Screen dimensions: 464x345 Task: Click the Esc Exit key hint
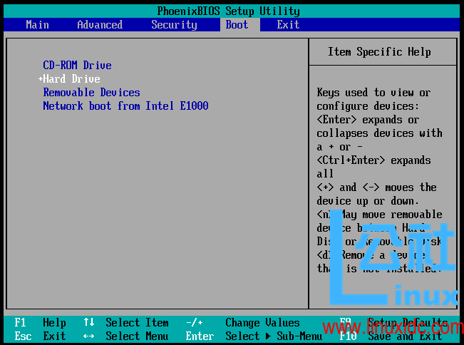pyautogui.click(x=40, y=336)
